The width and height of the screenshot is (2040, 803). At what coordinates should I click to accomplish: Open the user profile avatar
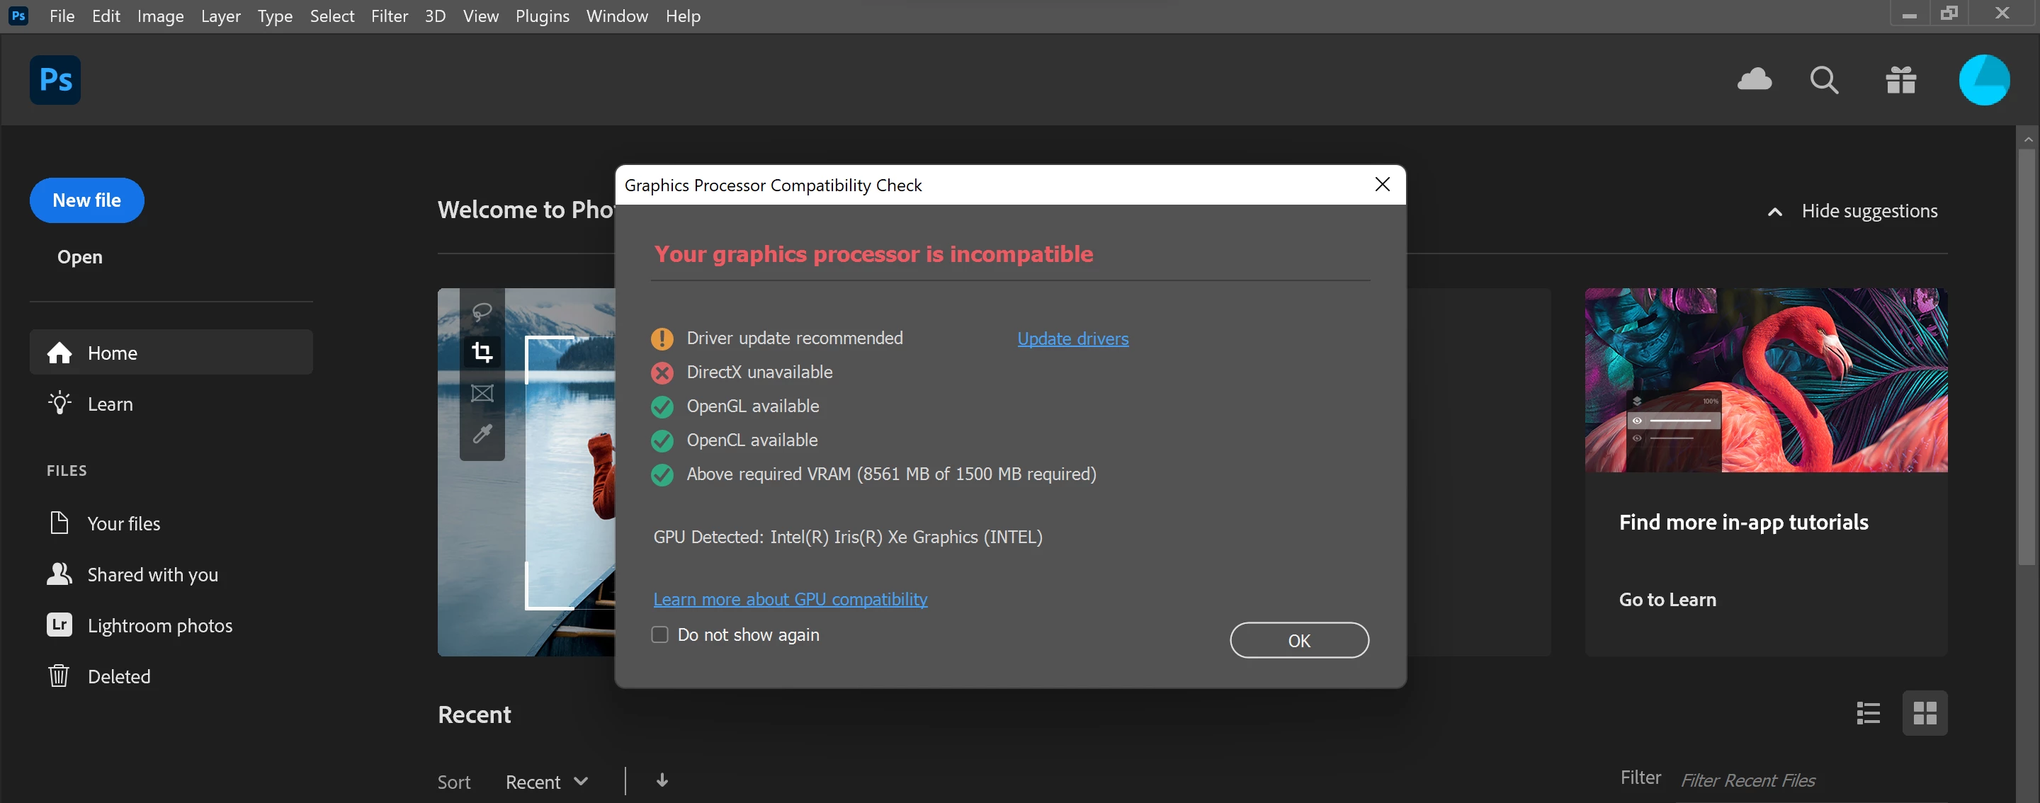pyautogui.click(x=1983, y=80)
